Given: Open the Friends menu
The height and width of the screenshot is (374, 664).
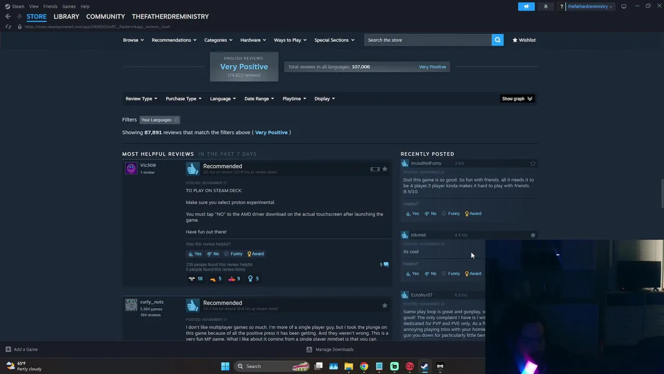Looking at the screenshot, I should [x=50, y=6].
